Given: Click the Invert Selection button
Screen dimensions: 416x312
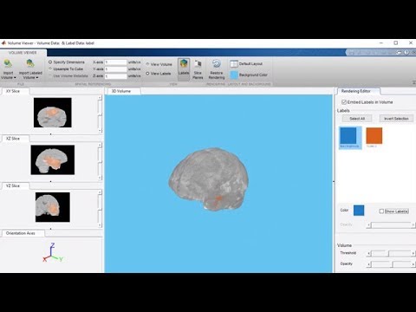Looking at the screenshot, I should click(396, 119).
